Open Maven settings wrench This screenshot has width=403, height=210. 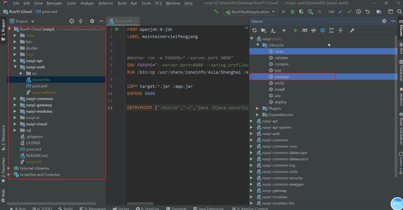(x=352, y=30)
